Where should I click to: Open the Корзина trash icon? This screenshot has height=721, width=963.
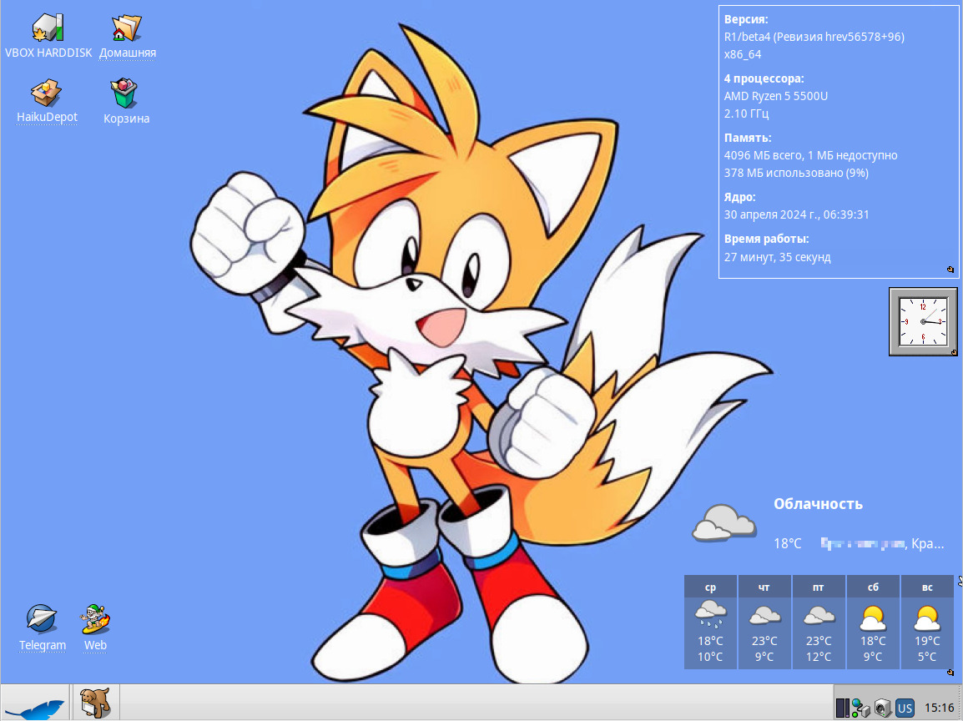(x=125, y=93)
